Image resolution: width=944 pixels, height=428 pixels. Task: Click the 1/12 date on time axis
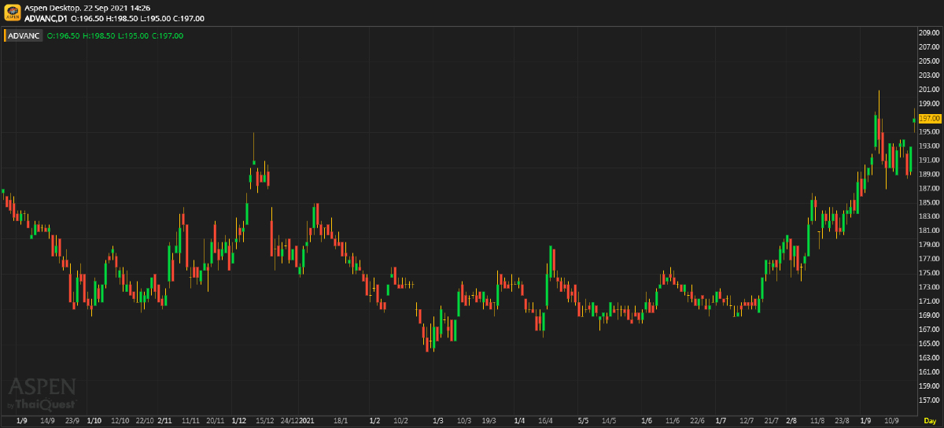(239, 422)
